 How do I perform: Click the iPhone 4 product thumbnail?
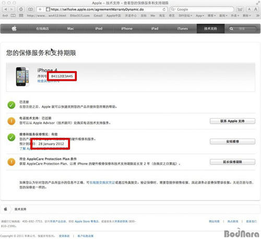point(22,77)
